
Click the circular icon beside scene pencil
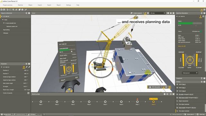[x=148, y=13]
